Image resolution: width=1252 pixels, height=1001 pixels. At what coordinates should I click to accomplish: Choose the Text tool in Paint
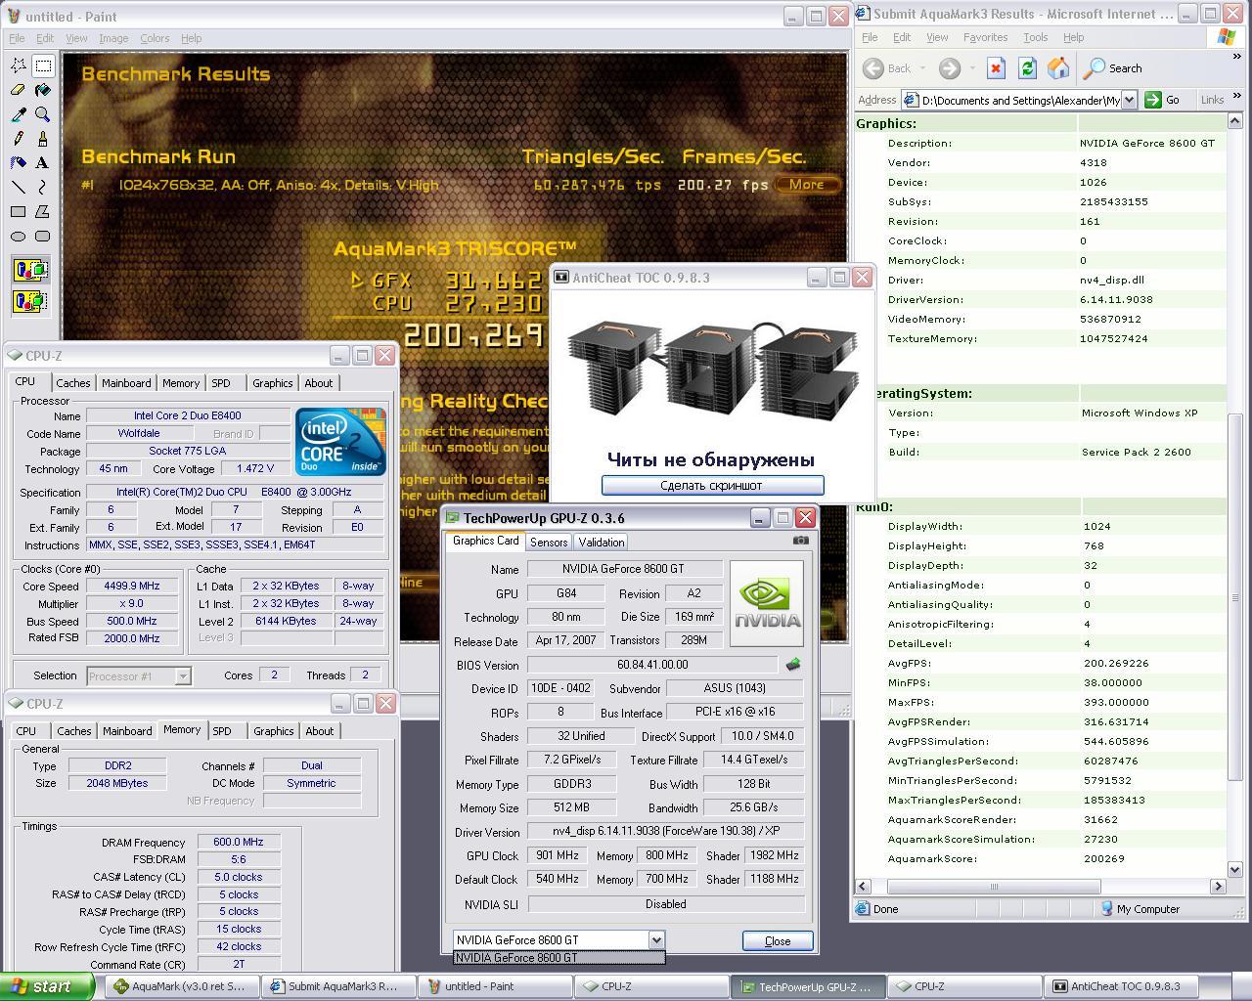43,163
